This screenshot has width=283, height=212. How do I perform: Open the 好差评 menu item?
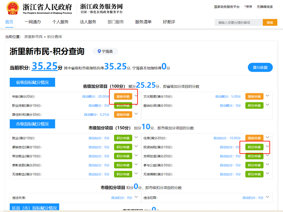(x=169, y=22)
